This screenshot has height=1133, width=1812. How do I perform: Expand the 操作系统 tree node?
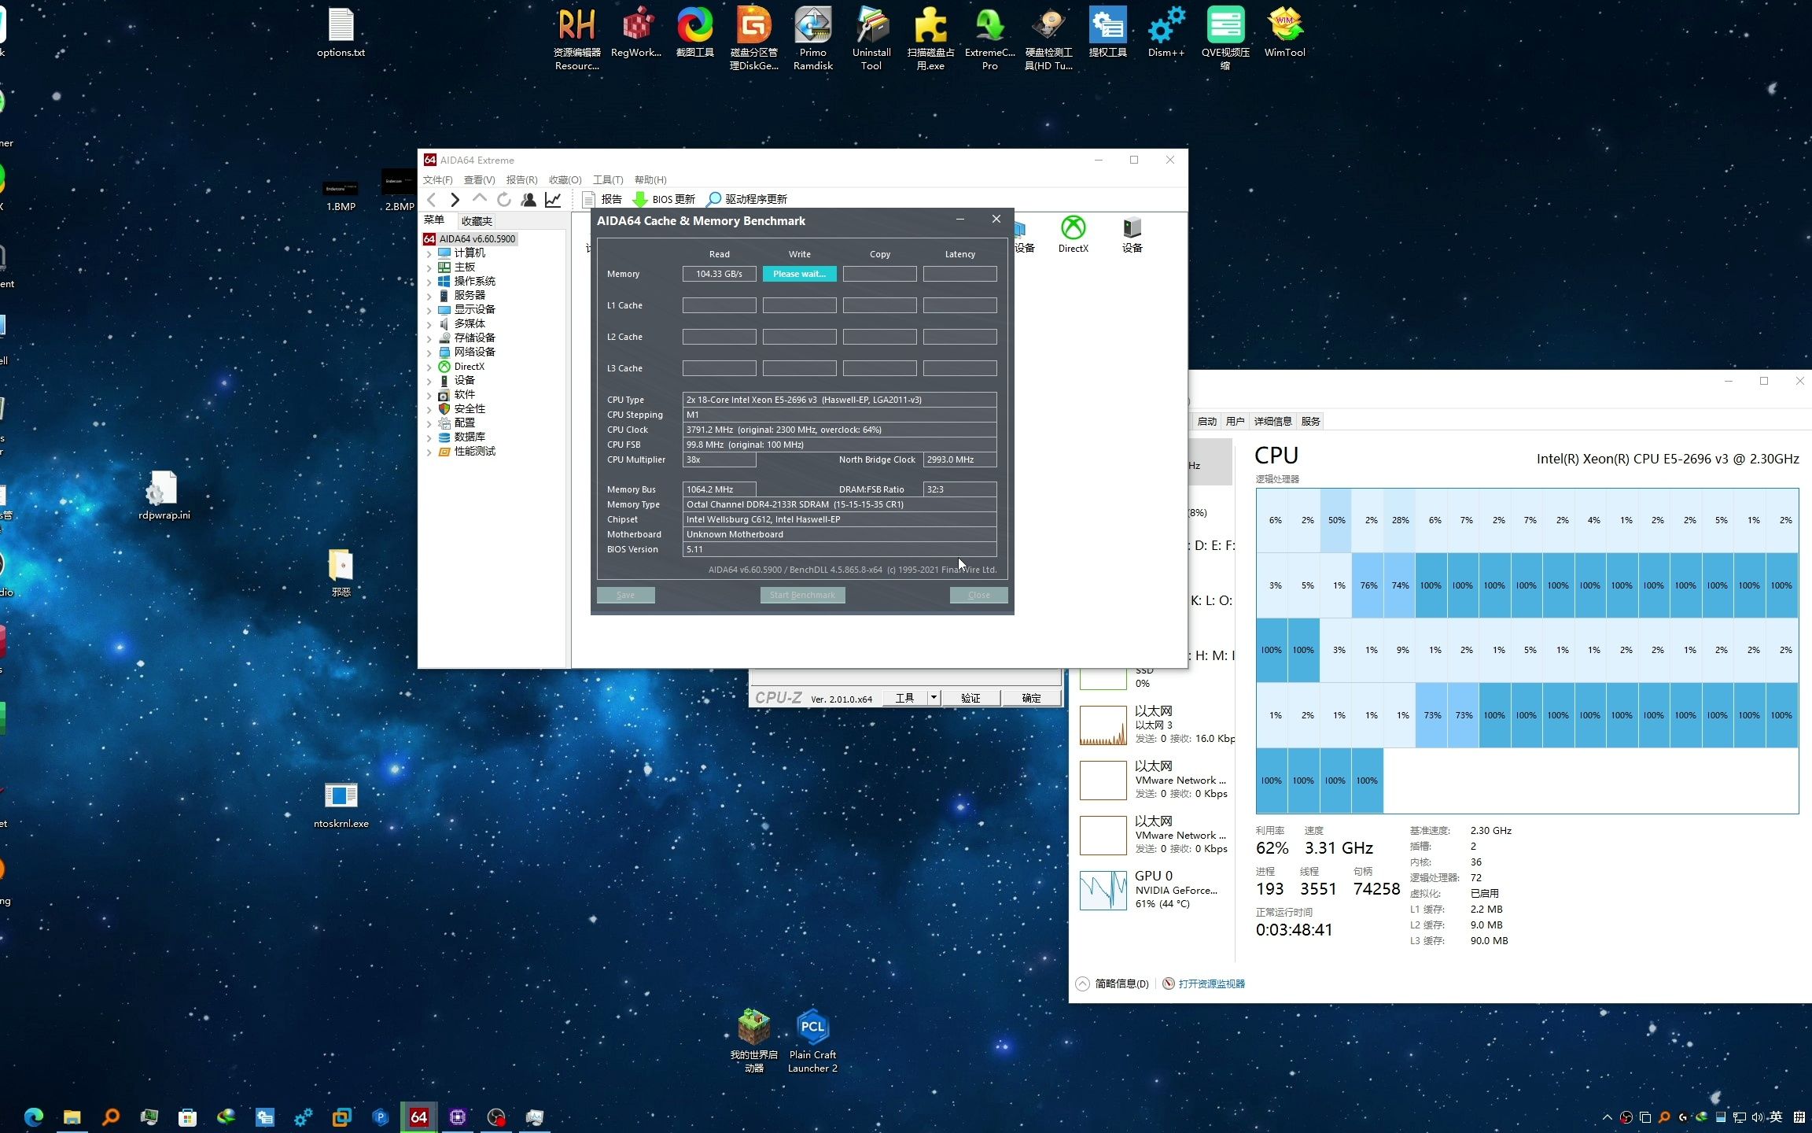(x=429, y=282)
